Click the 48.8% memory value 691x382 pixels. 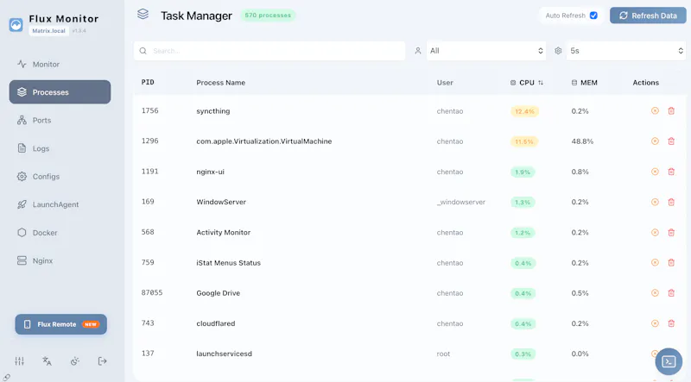582,141
